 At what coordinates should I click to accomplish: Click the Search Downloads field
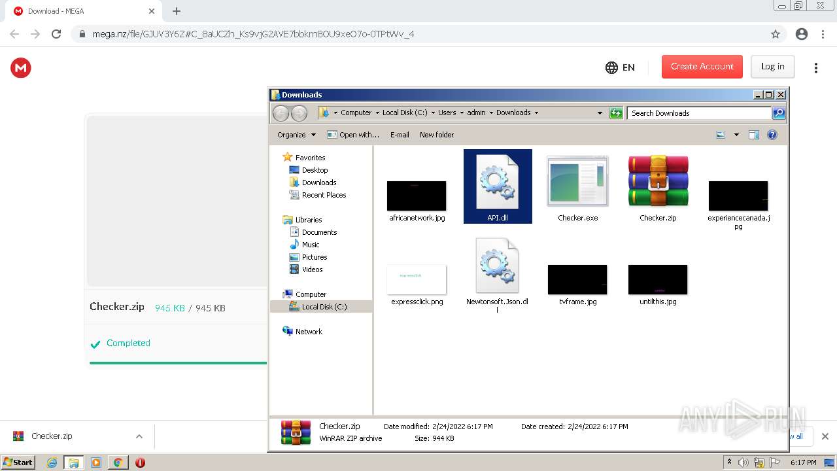(699, 113)
